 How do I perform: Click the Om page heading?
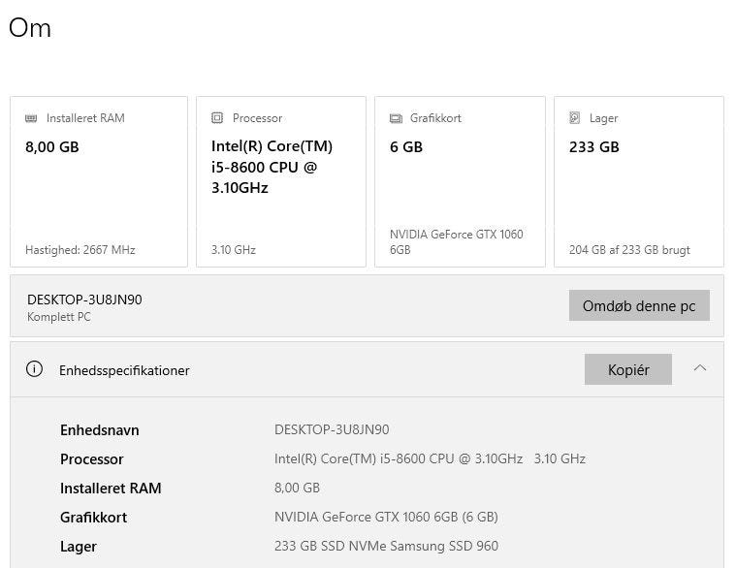30,28
